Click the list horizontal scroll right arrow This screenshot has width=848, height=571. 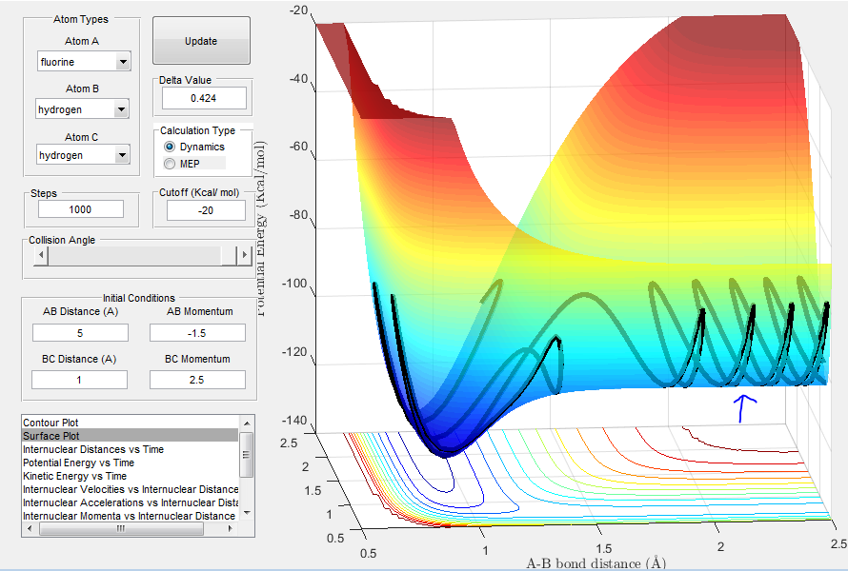pyautogui.click(x=231, y=529)
